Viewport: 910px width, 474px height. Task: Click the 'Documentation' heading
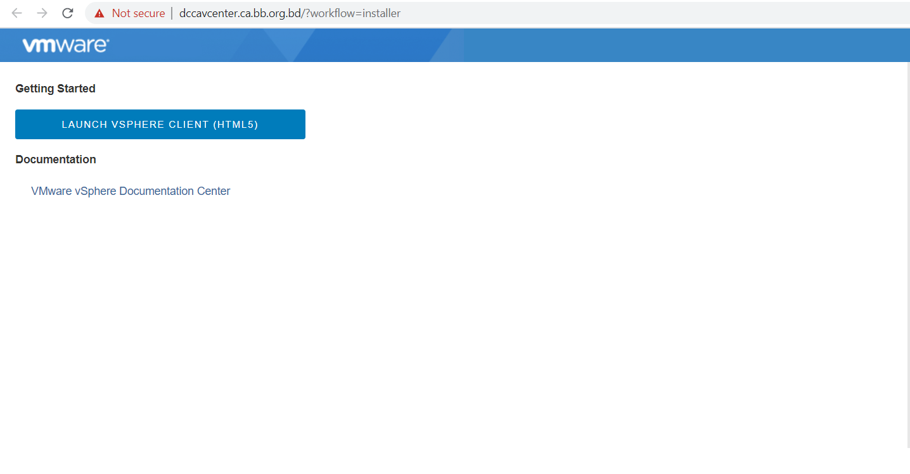pyautogui.click(x=56, y=159)
